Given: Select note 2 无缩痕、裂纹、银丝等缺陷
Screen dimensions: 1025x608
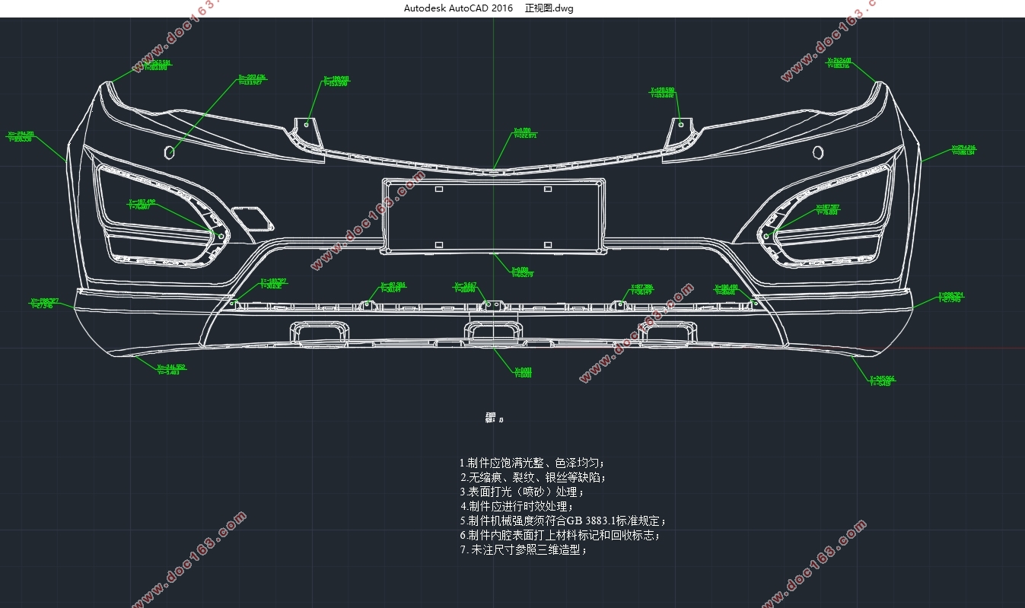Looking at the screenshot, I should (533, 477).
